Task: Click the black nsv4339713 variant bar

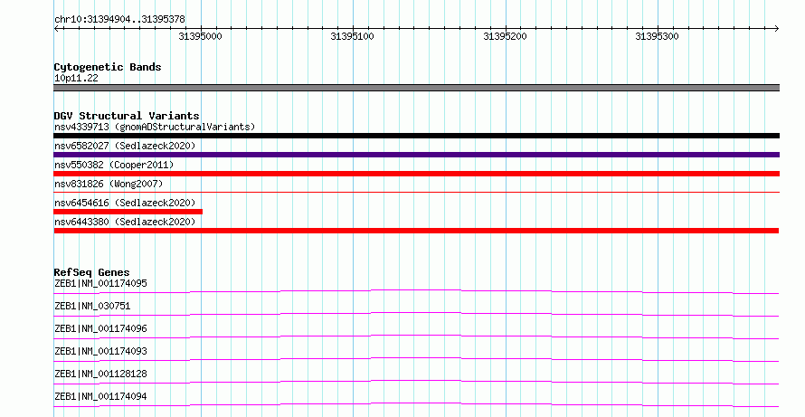Action: point(416,136)
